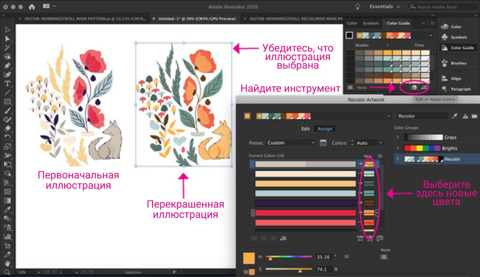This screenshot has height=277, width=480.
Task: Select the Rotate tool
Action: click(7, 137)
